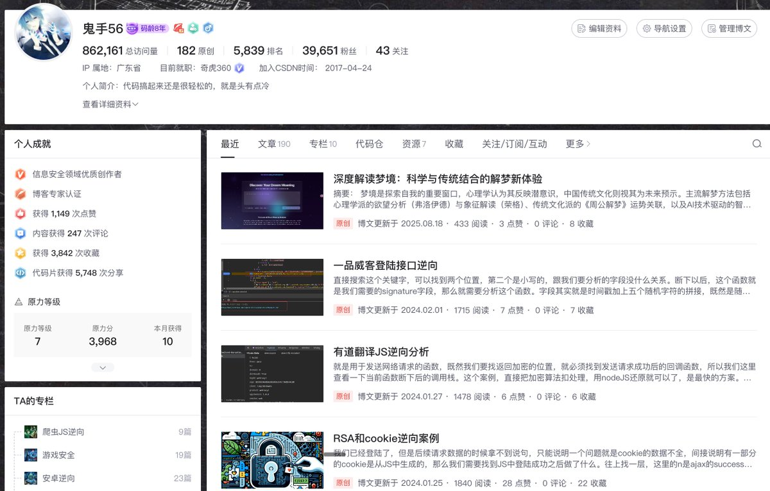Open the 专栏 10 tab
The height and width of the screenshot is (491, 770).
323,144
